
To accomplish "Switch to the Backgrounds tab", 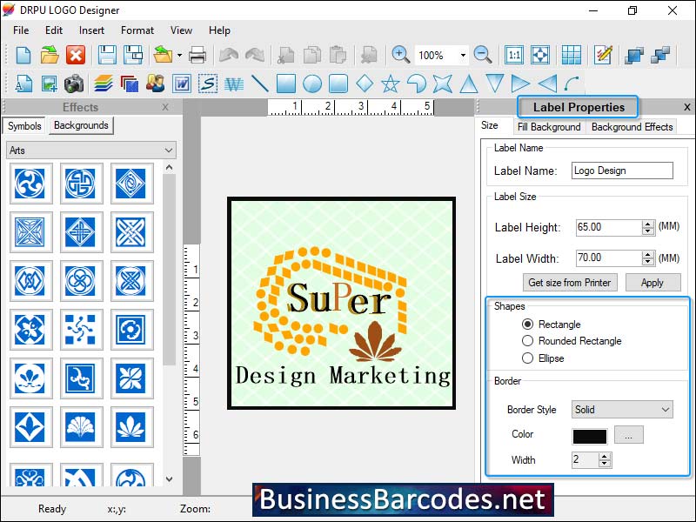I will pyautogui.click(x=80, y=125).
